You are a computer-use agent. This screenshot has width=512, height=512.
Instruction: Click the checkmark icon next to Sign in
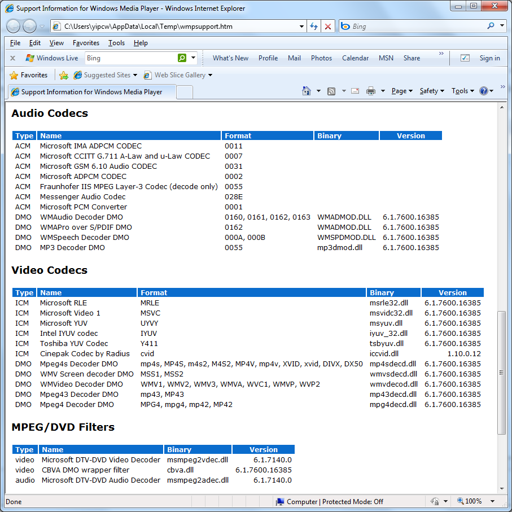click(465, 58)
